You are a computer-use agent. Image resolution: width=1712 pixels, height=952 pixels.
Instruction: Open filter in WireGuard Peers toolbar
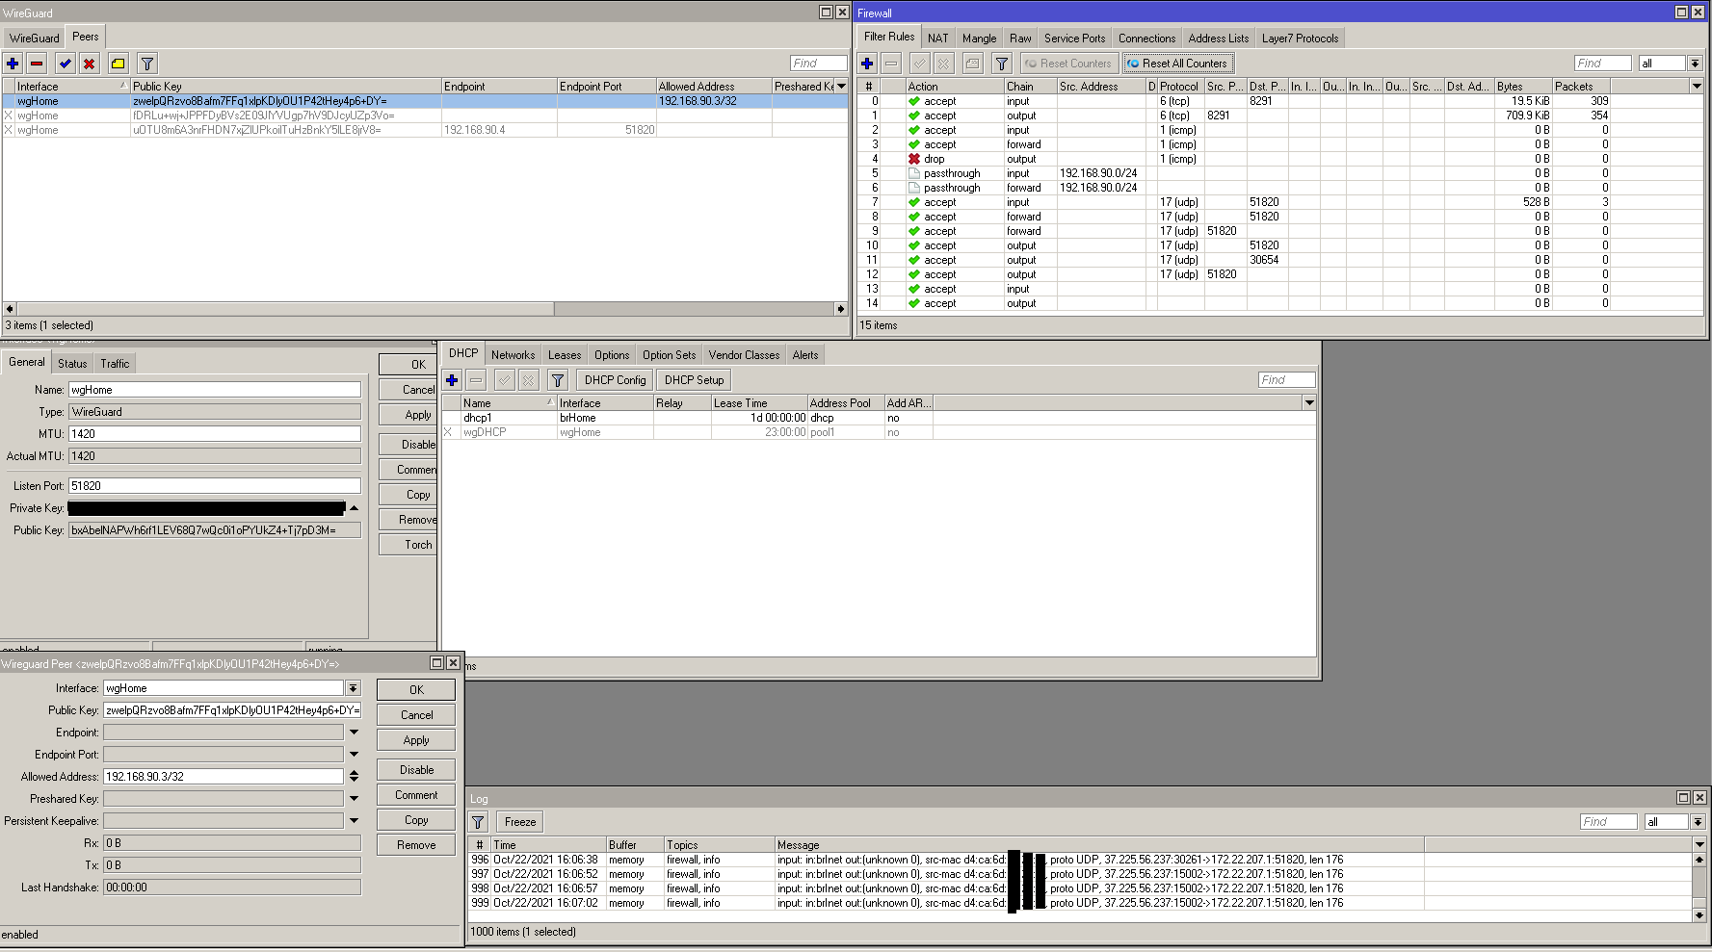pyautogui.click(x=147, y=64)
